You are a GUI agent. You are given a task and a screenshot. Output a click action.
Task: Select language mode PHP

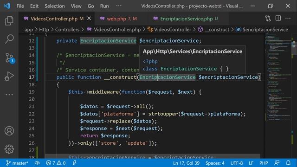click(x=264, y=163)
